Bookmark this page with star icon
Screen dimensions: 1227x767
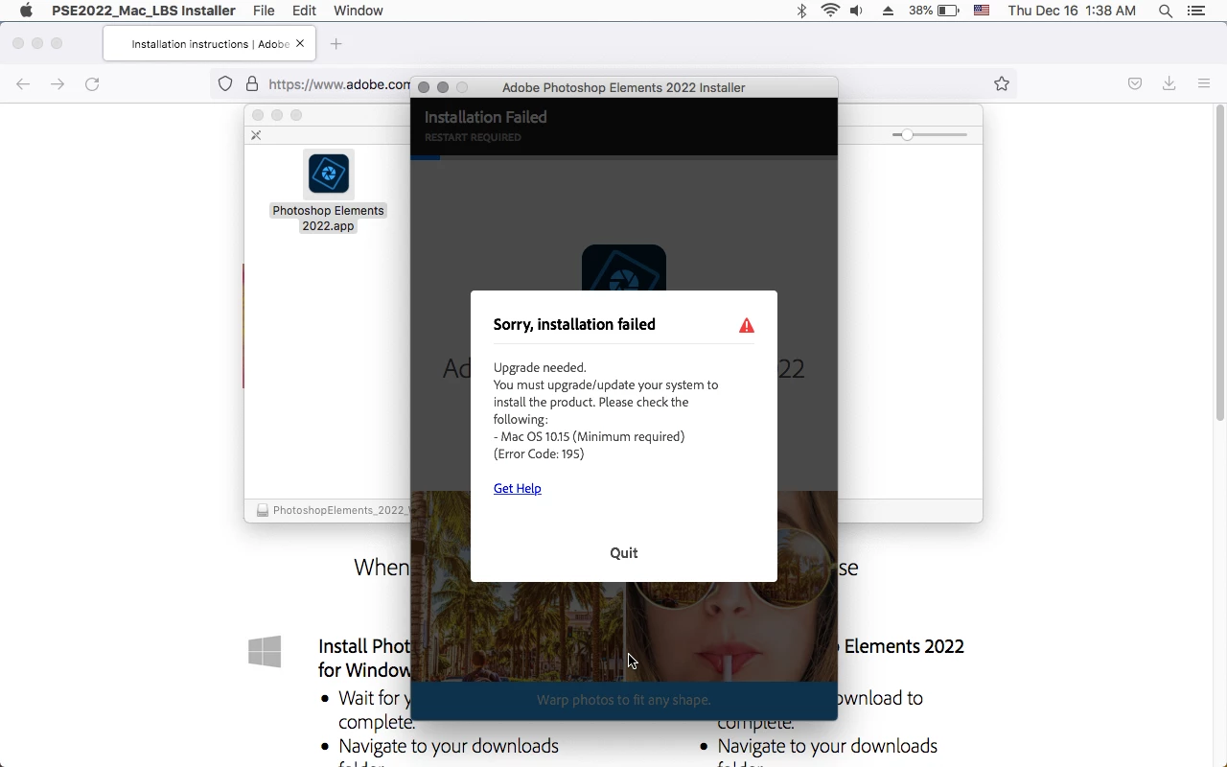[1002, 84]
